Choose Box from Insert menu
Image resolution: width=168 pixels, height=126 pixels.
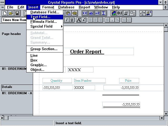tap(45, 60)
